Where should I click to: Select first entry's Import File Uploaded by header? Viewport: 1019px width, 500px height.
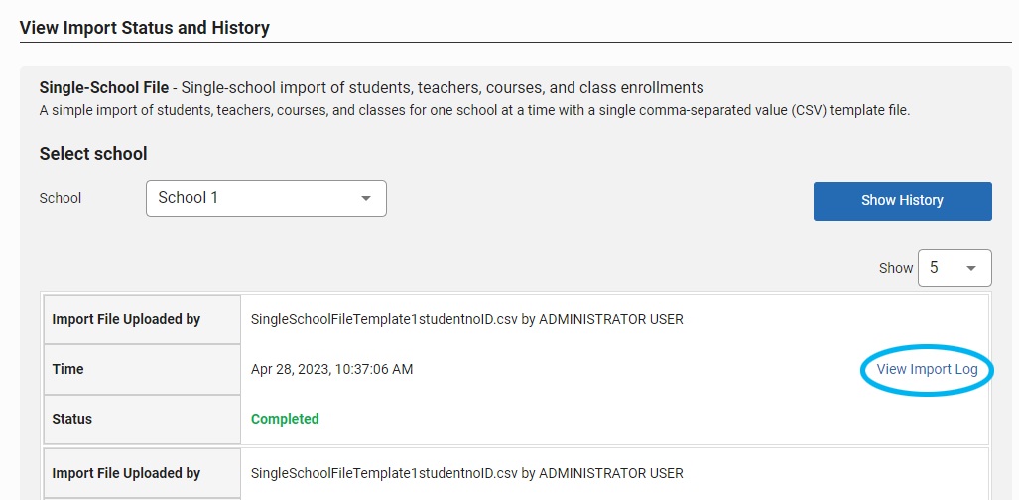tap(142, 319)
